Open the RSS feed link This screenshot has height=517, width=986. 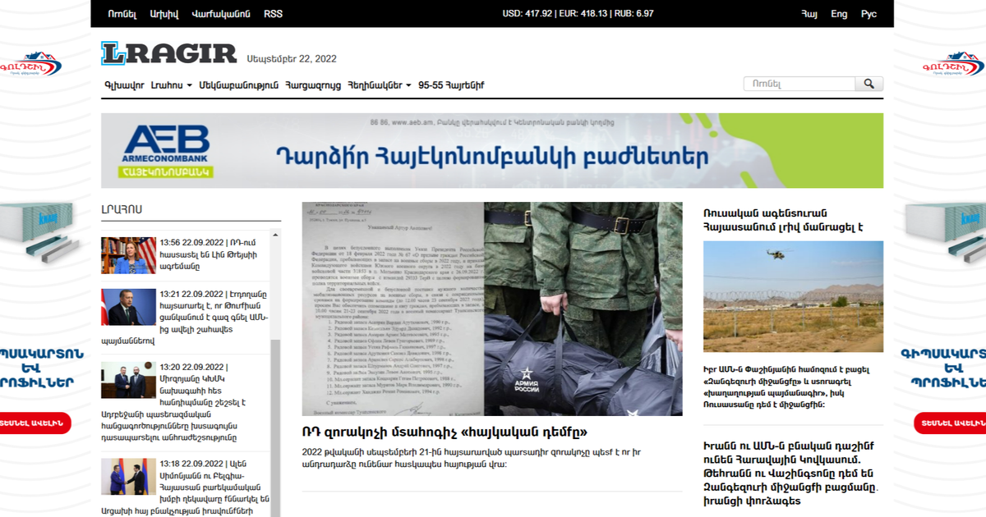(x=273, y=13)
